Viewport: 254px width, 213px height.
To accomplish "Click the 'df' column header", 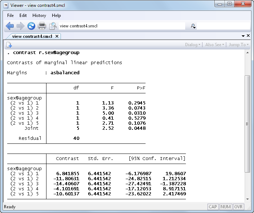I will 76,88.
